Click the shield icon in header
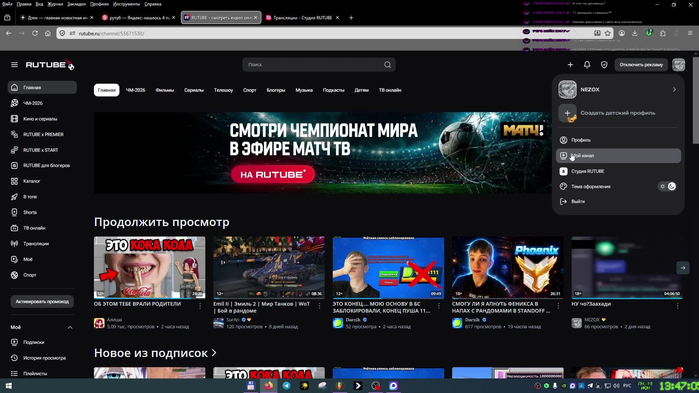 click(x=604, y=65)
